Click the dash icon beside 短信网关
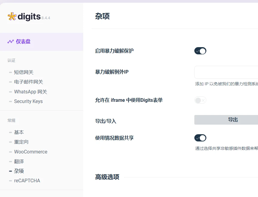 [10, 72]
